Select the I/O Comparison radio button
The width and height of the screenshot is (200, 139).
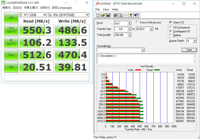pos(171,27)
